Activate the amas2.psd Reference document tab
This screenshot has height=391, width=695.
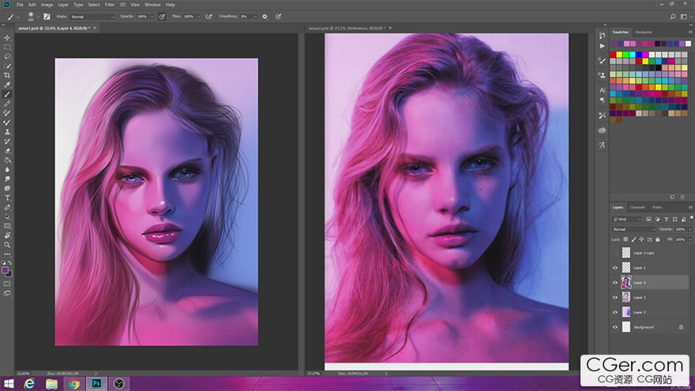(347, 28)
